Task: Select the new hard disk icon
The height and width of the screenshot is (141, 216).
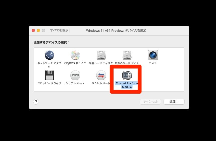Action: pos(101,55)
